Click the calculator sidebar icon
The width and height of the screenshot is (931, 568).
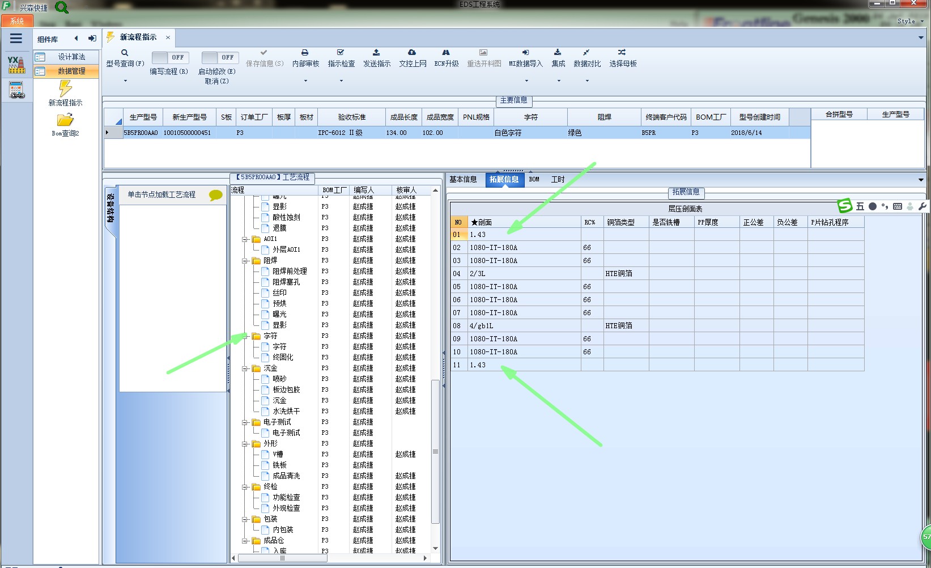click(x=16, y=90)
